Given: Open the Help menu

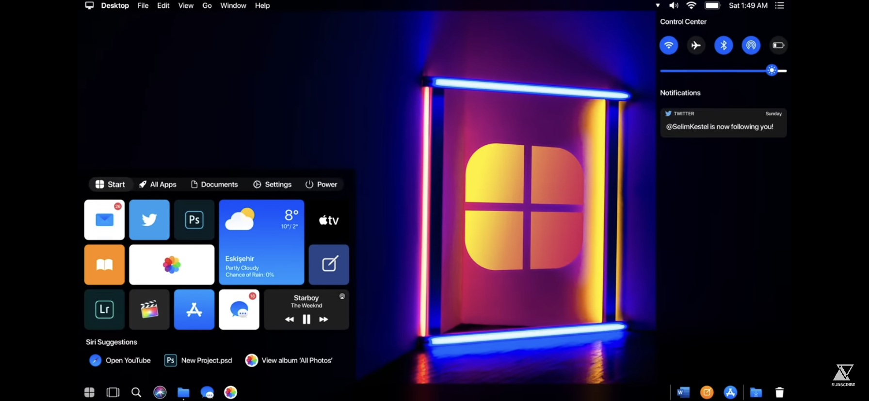Looking at the screenshot, I should 262,5.
